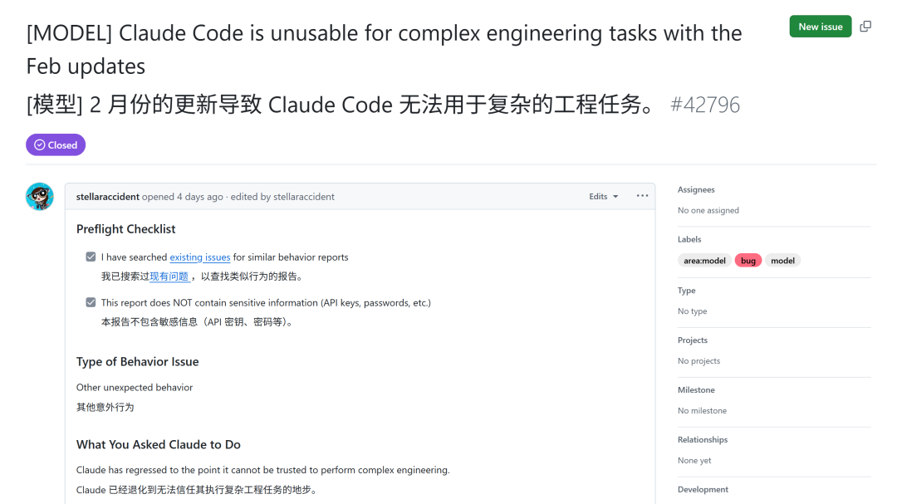Open the stellaraccident author username link

coord(108,197)
